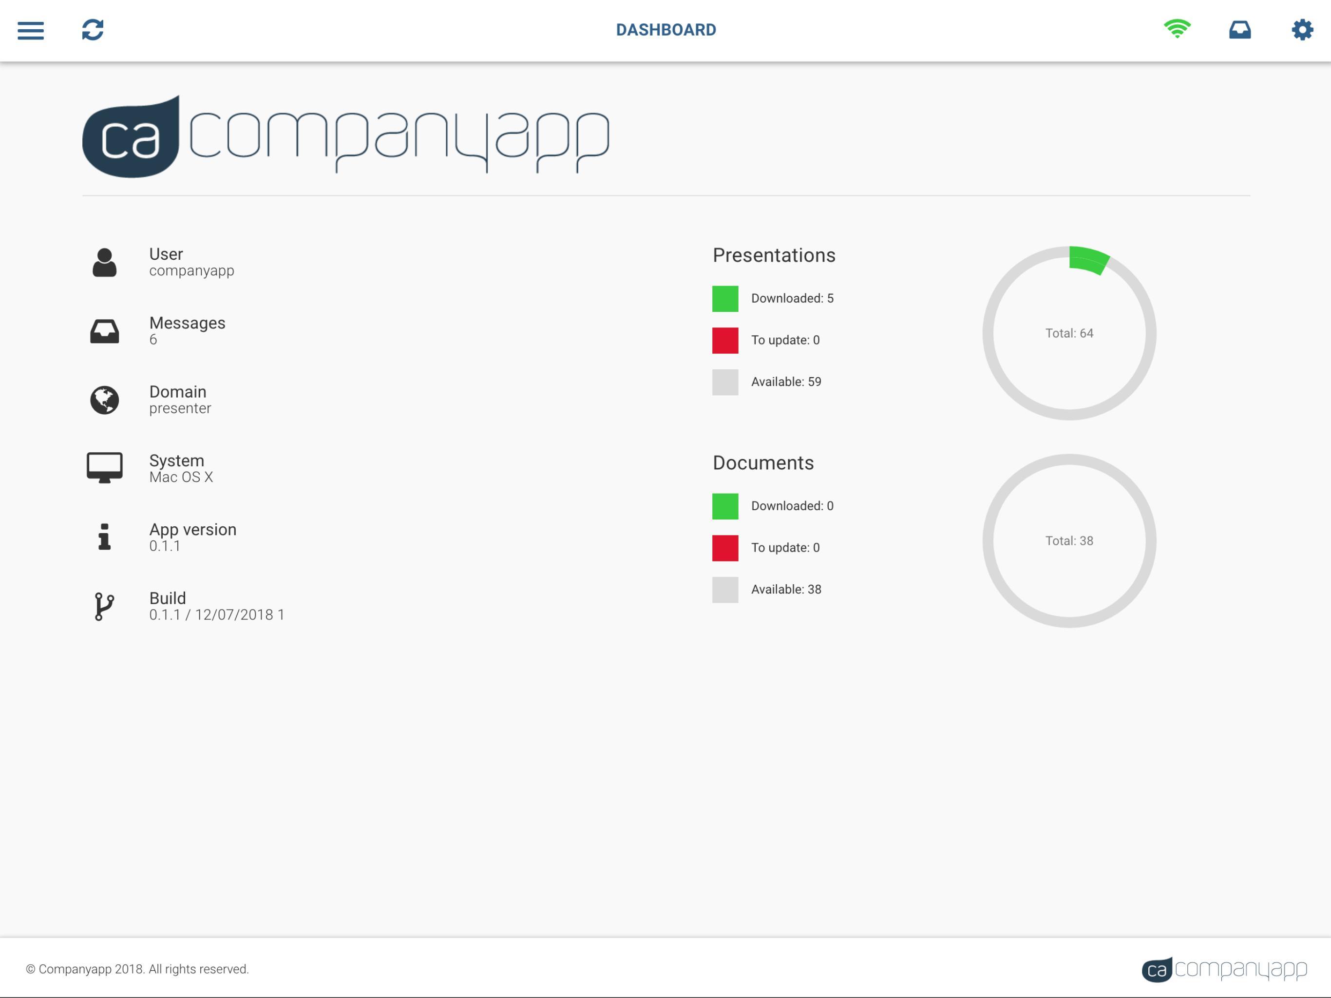Click the domain value 'presenter'
The width and height of the screenshot is (1331, 998).
point(180,409)
